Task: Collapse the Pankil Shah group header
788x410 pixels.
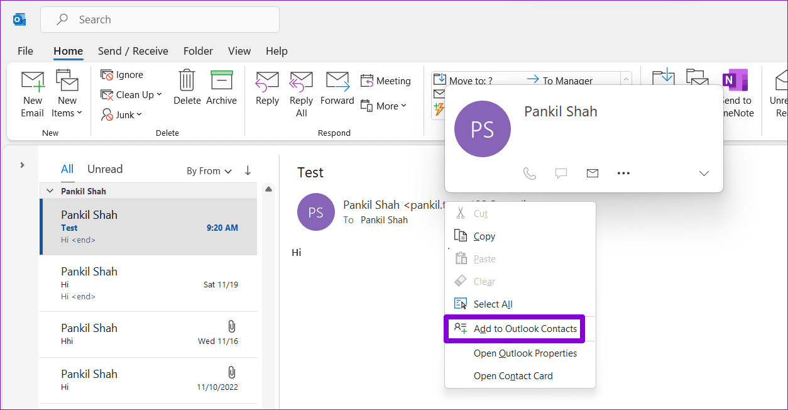Action: click(x=50, y=191)
